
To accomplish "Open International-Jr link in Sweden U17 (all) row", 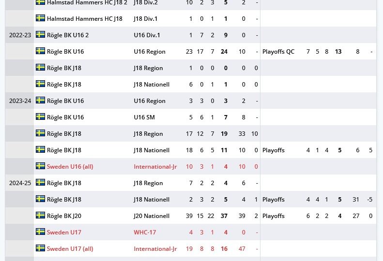I will (155, 249).
